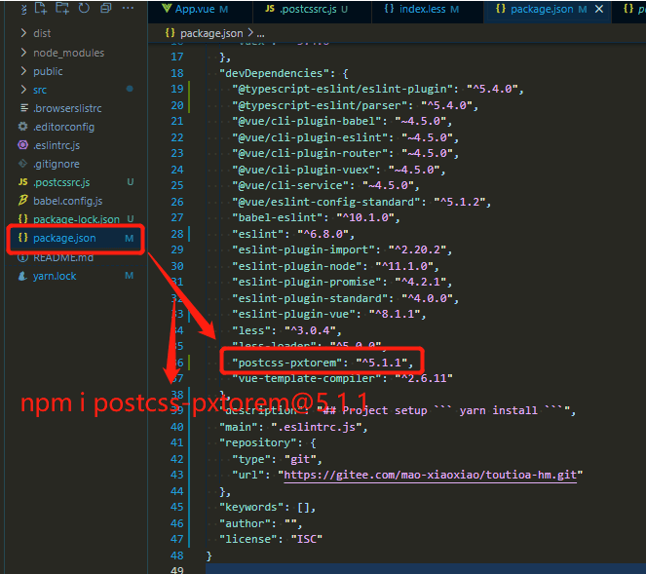Image resolution: width=646 pixels, height=574 pixels.
Task: Switch to the .postcssrc.js editor tab
Action: pyautogui.click(x=308, y=9)
